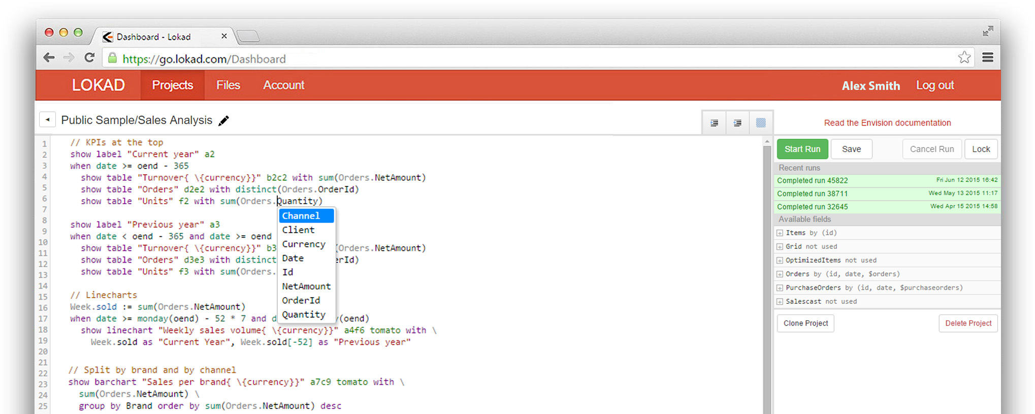Click the Lock button
The height and width of the screenshot is (414, 1035).
981,149
